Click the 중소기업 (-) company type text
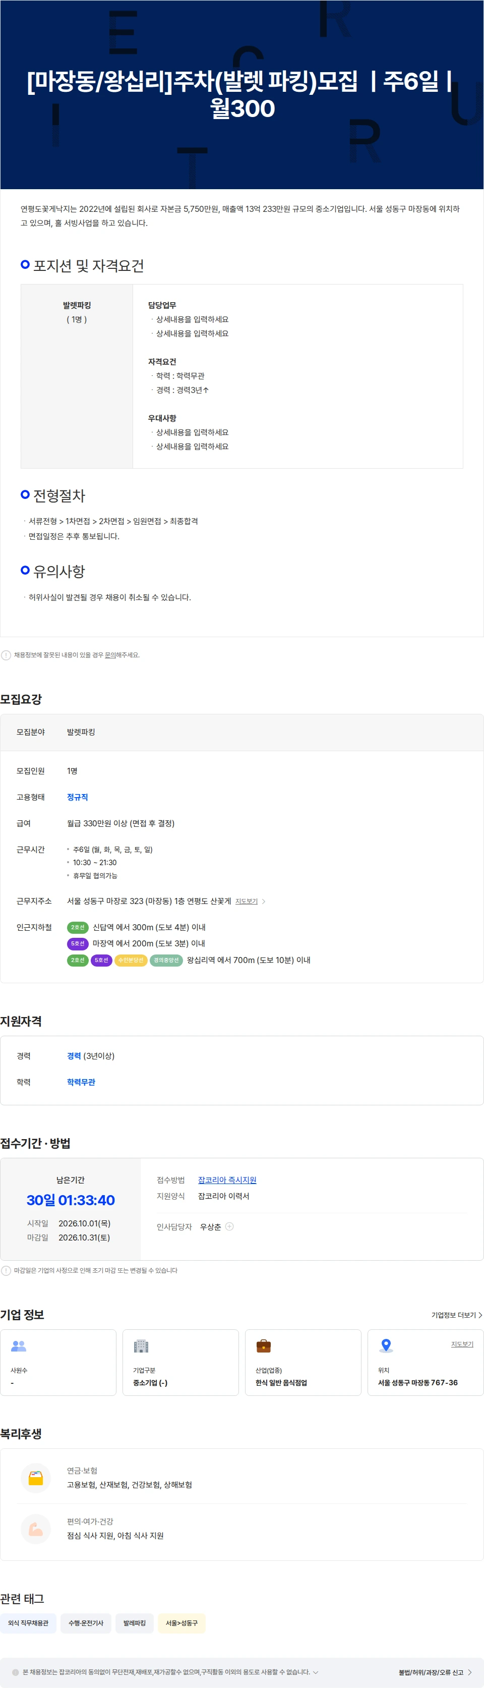This screenshot has width=484, height=1688. [x=150, y=1383]
